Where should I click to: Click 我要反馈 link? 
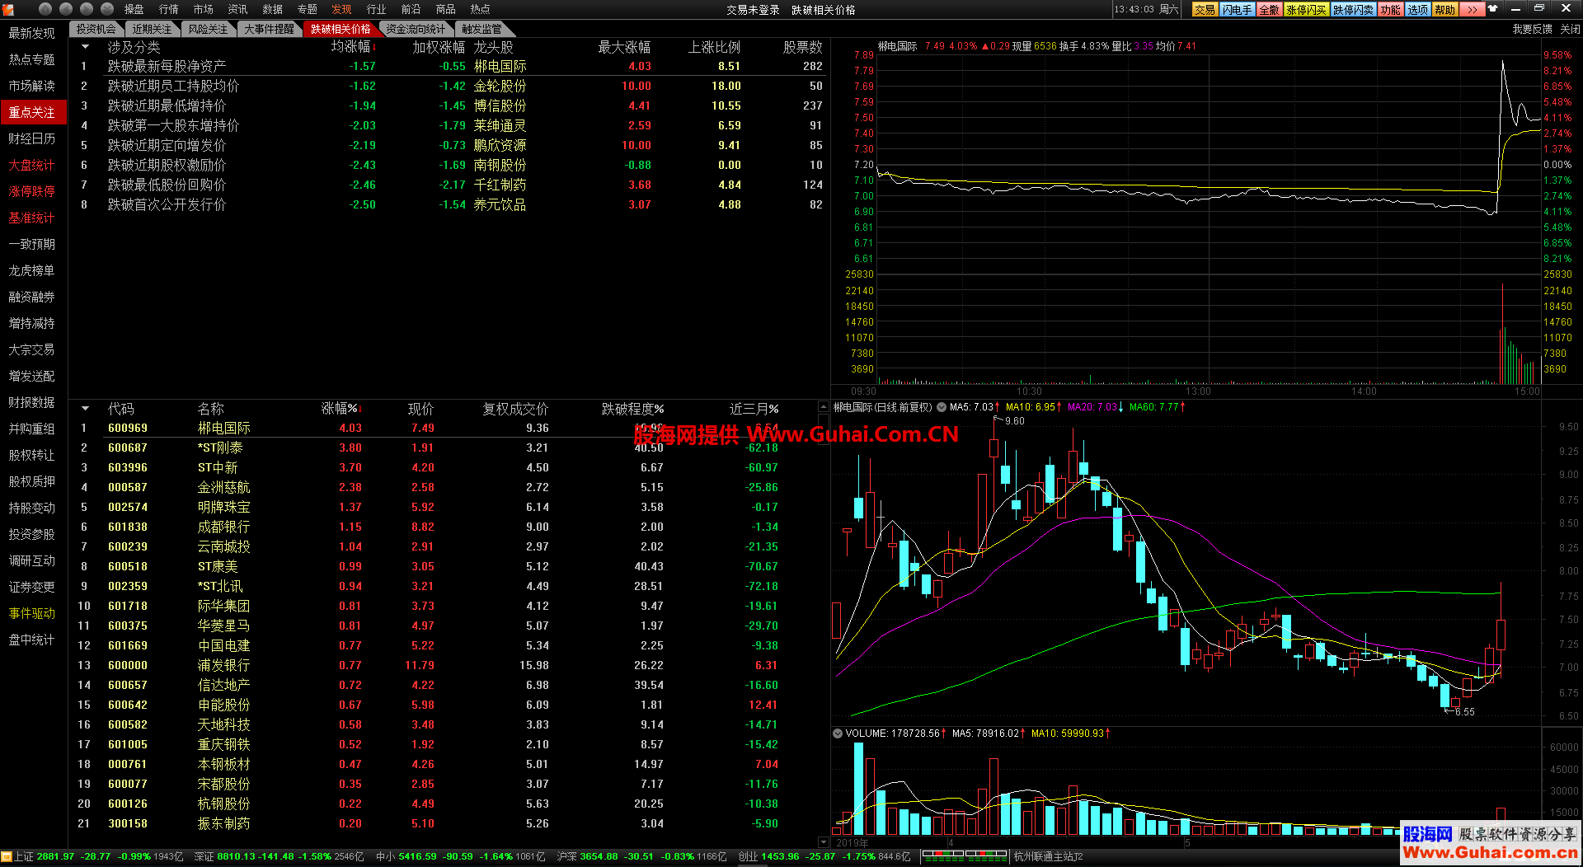click(x=1532, y=29)
